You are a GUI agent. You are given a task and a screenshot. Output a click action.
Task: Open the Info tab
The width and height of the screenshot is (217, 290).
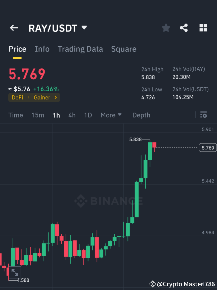42,49
